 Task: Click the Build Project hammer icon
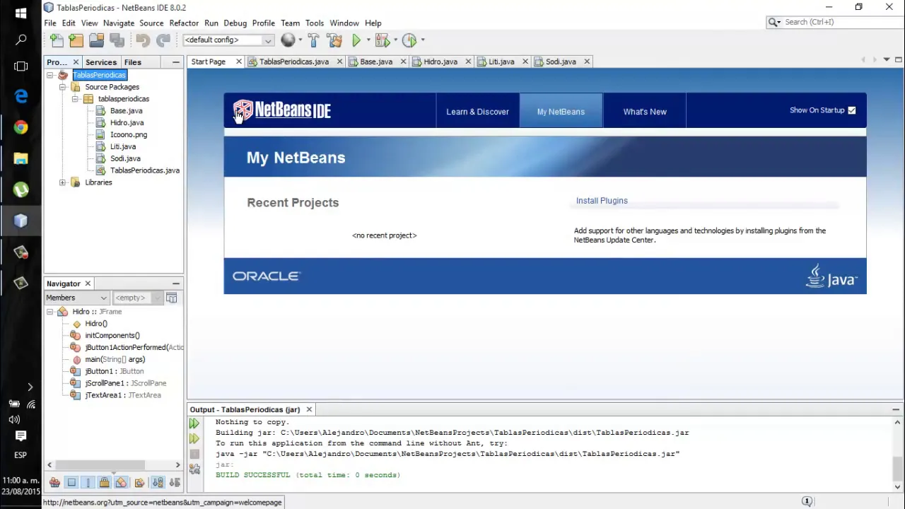[314, 40]
